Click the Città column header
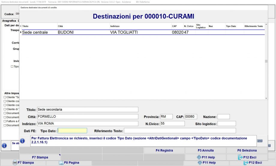The width and height of the screenshot is (276, 166). pos(61,26)
